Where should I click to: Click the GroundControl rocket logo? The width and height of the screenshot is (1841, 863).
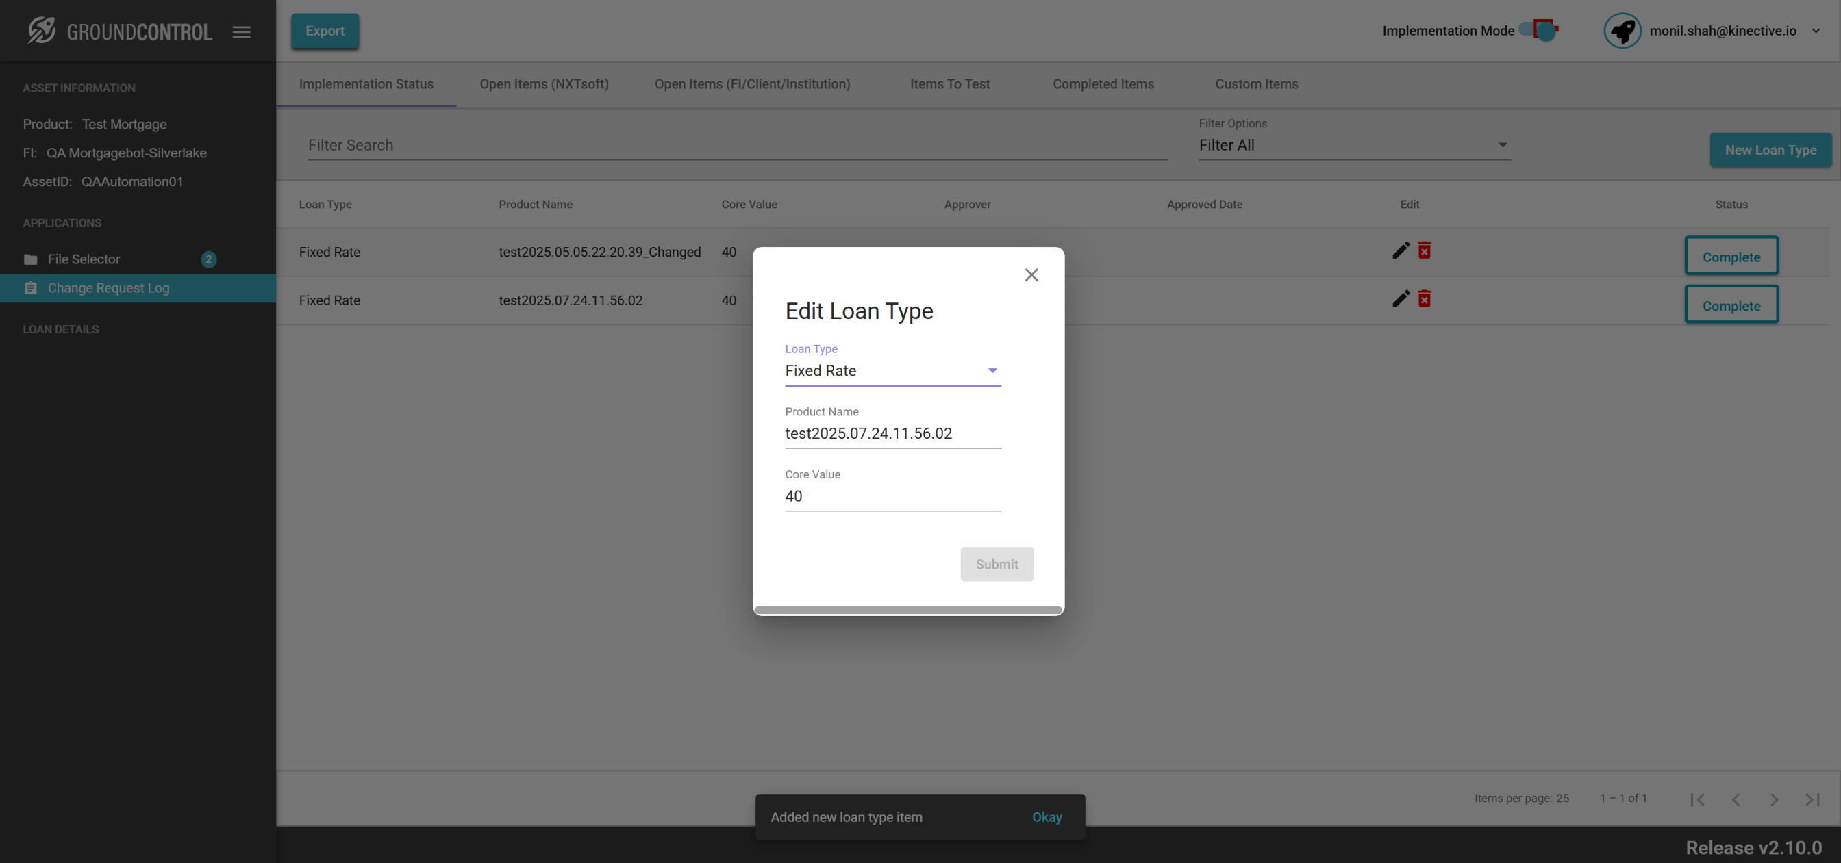[x=42, y=31]
